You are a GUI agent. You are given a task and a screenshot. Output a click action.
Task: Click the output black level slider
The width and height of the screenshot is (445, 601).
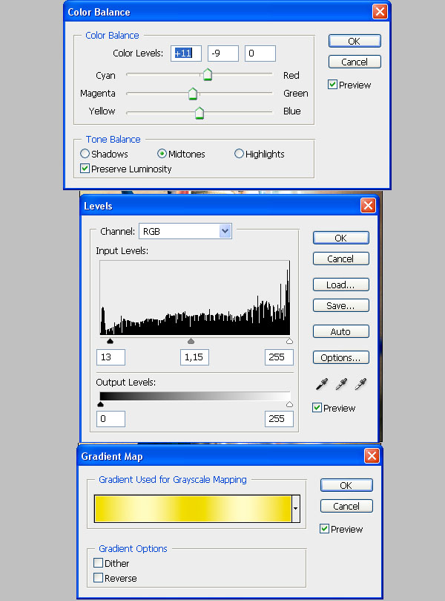click(100, 404)
